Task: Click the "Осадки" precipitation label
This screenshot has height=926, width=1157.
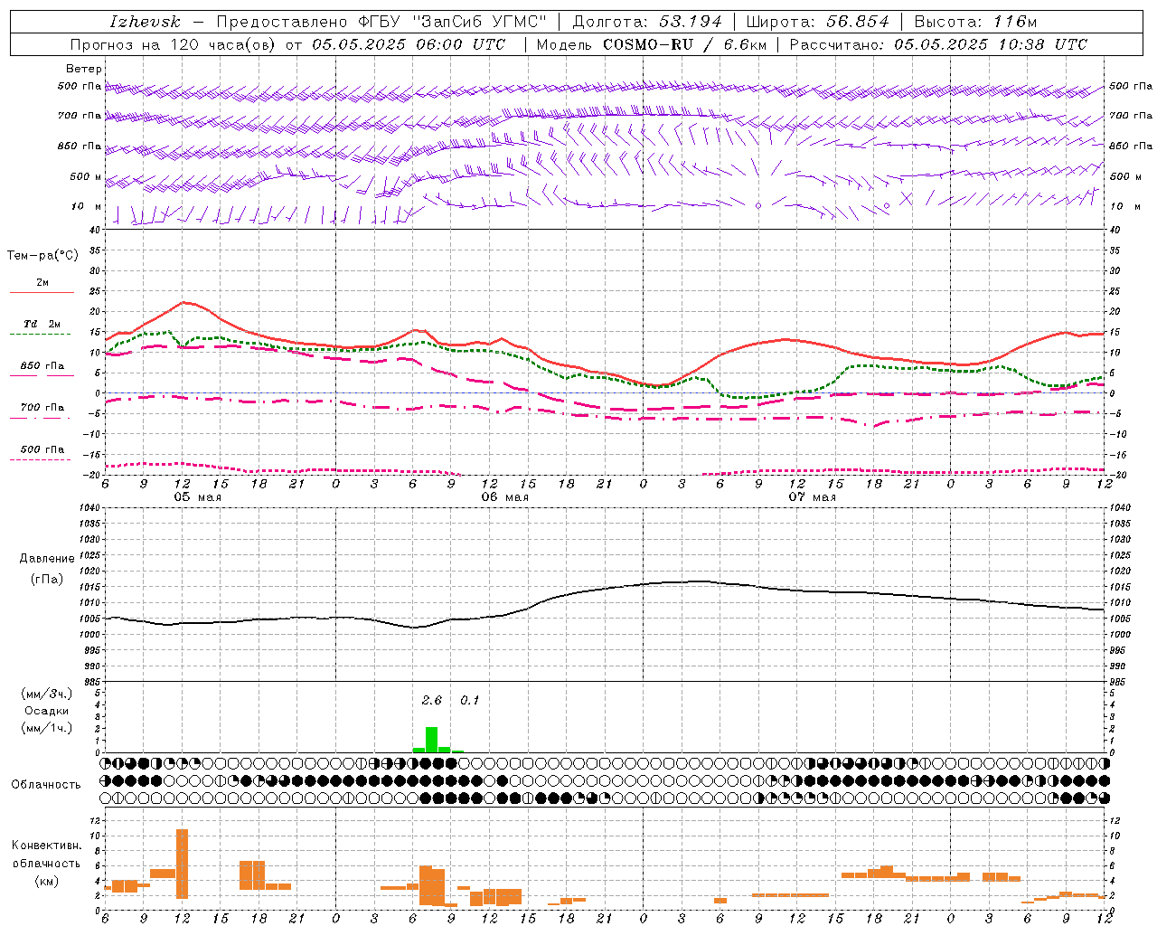Action: (47, 711)
